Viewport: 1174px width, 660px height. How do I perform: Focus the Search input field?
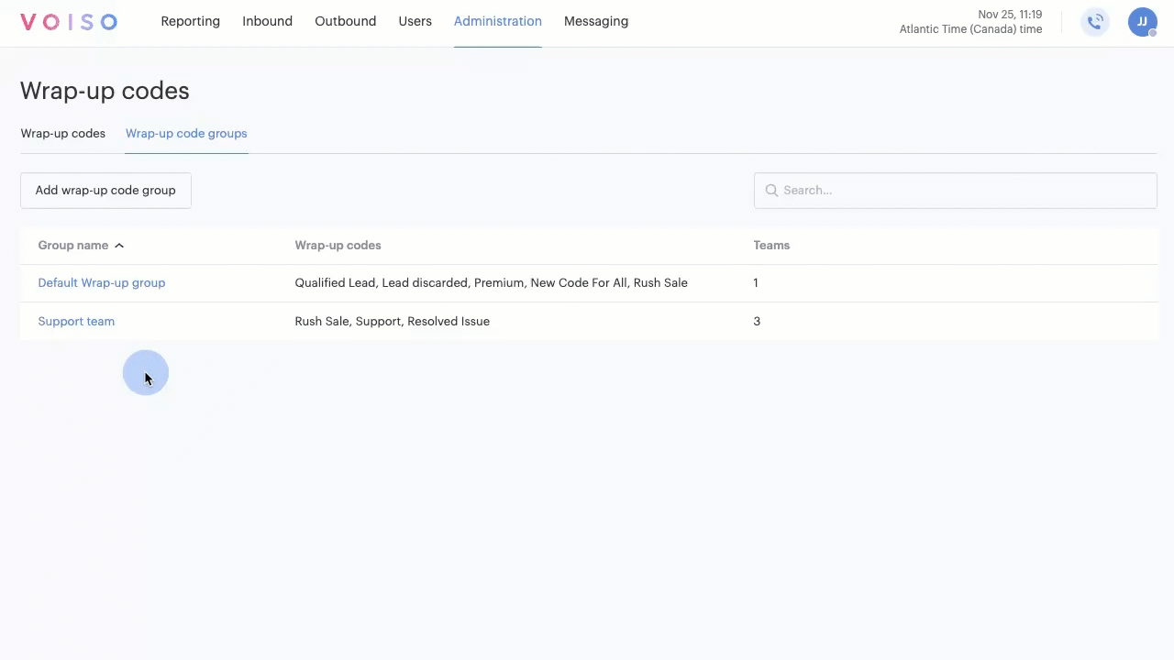963,191
